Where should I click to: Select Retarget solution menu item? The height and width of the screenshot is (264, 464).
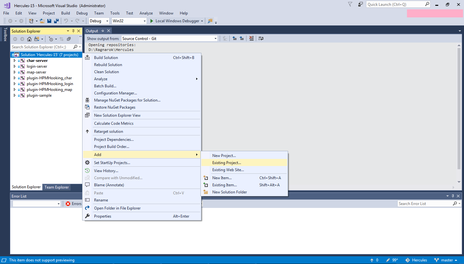click(x=142, y=132)
